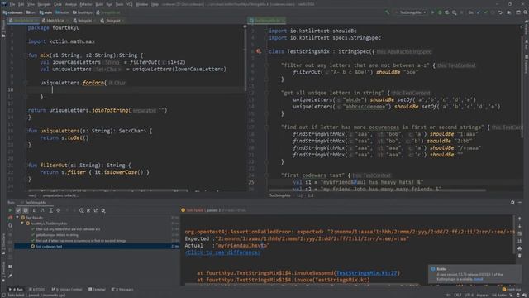Open the Terminal tool window tab
This screenshot has width=529, height=298.
coord(97,289)
